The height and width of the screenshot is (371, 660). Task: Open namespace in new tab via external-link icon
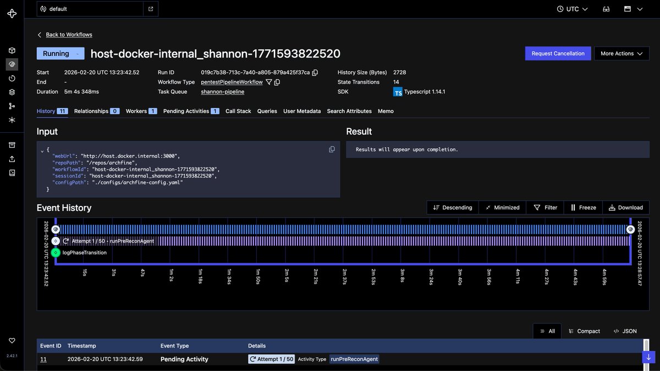151,9
